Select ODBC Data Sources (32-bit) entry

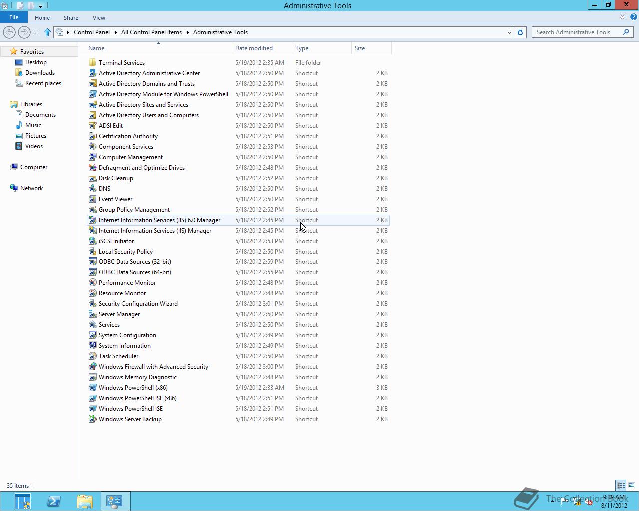click(x=238, y=262)
